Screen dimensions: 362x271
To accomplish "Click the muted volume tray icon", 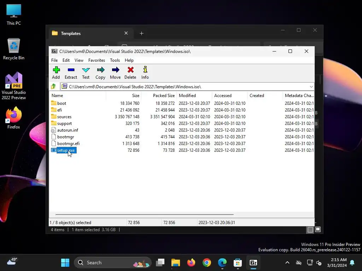I will pyautogui.click(x=319, y=263).
